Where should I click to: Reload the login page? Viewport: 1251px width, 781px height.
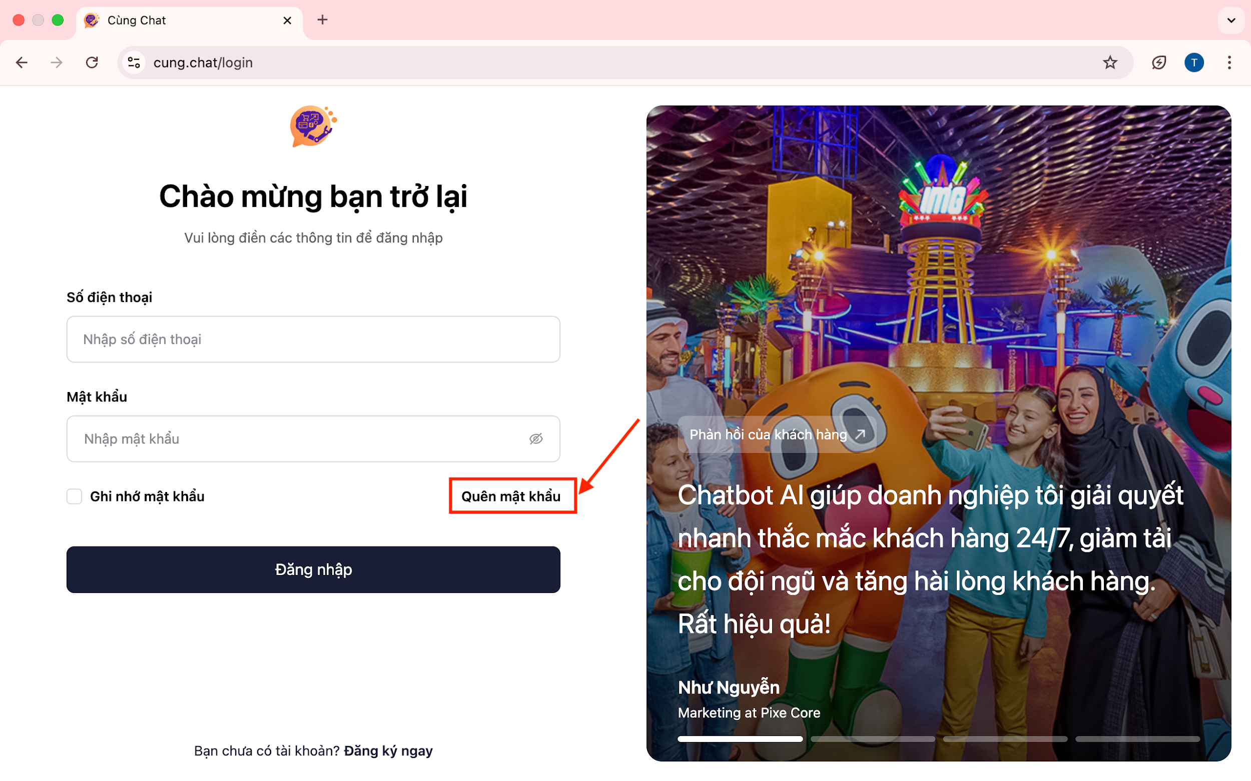pyautogui.click(x=92, y=62)
